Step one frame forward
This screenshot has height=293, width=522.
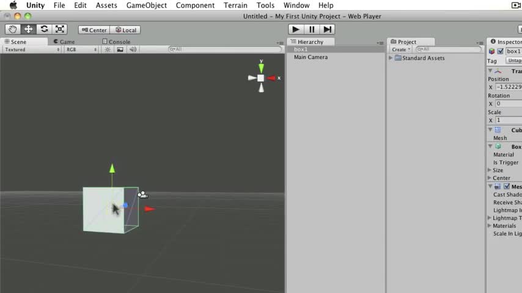(327, 29)
